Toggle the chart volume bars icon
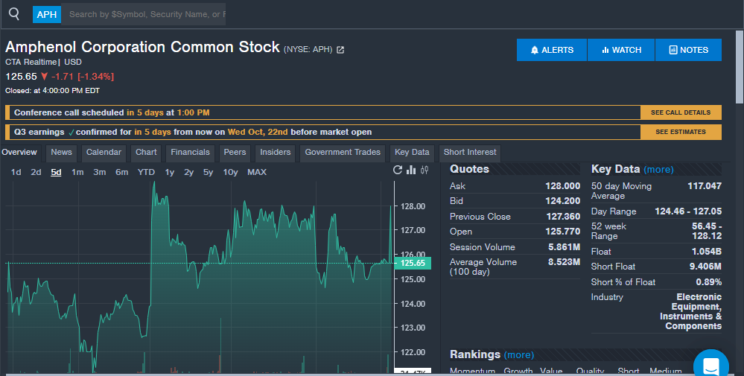The image size is (744, 376). [411, 170]
